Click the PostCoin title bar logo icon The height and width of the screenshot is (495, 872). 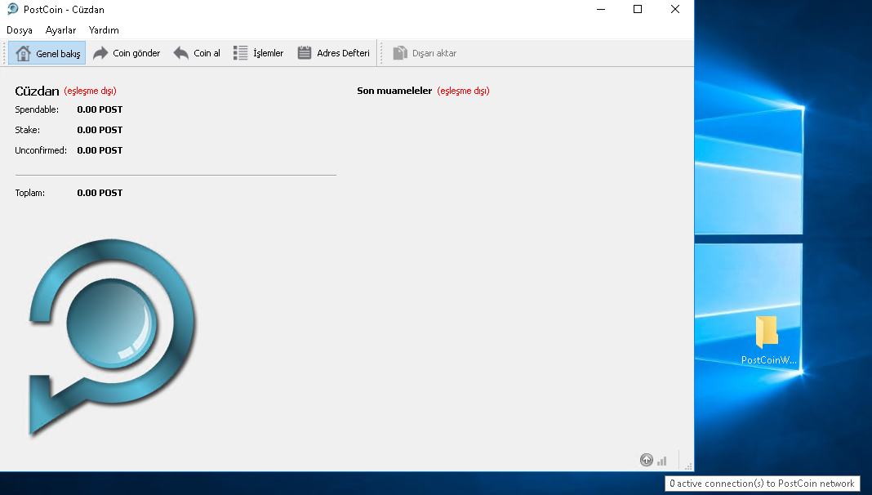click(12, 9)
